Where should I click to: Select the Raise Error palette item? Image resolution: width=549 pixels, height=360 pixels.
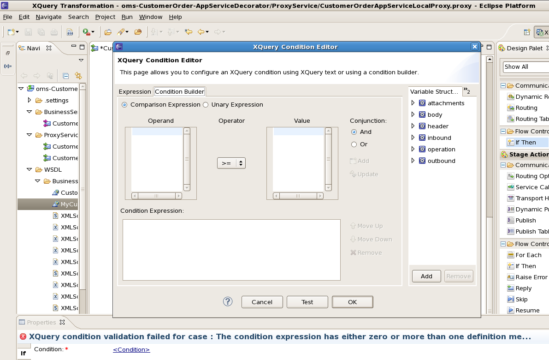pos(527,277)
